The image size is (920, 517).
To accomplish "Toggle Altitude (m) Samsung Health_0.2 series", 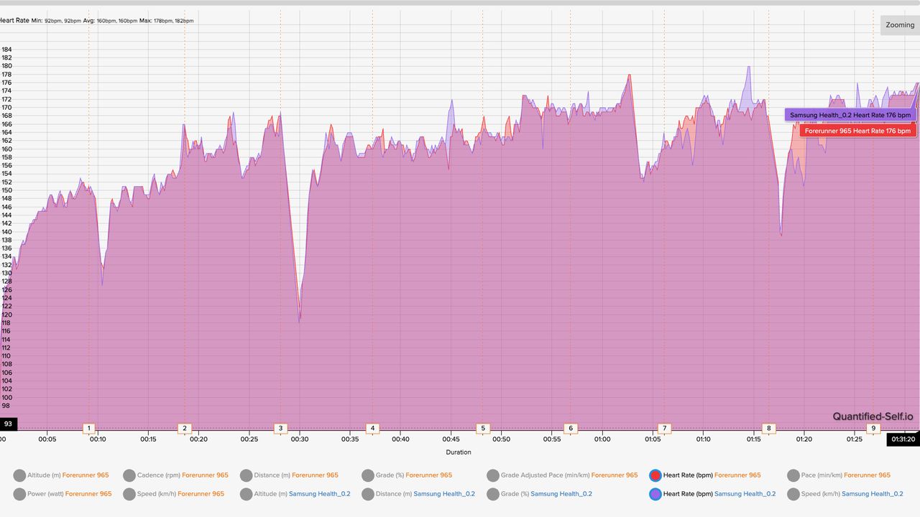I will [295, 494].
